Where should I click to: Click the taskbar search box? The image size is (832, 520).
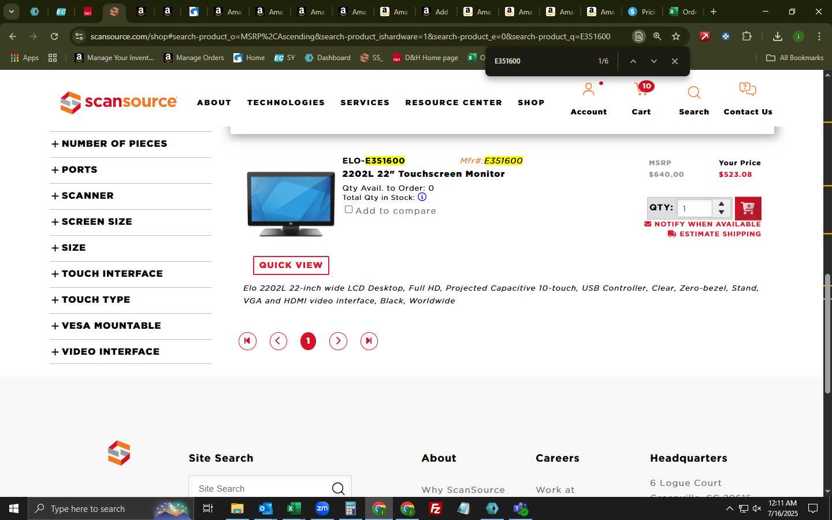(111, 508)
